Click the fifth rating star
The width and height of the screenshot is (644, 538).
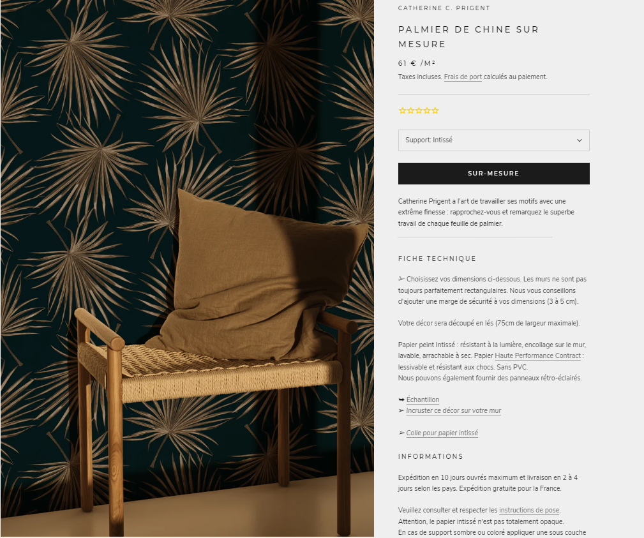(435, 110)
